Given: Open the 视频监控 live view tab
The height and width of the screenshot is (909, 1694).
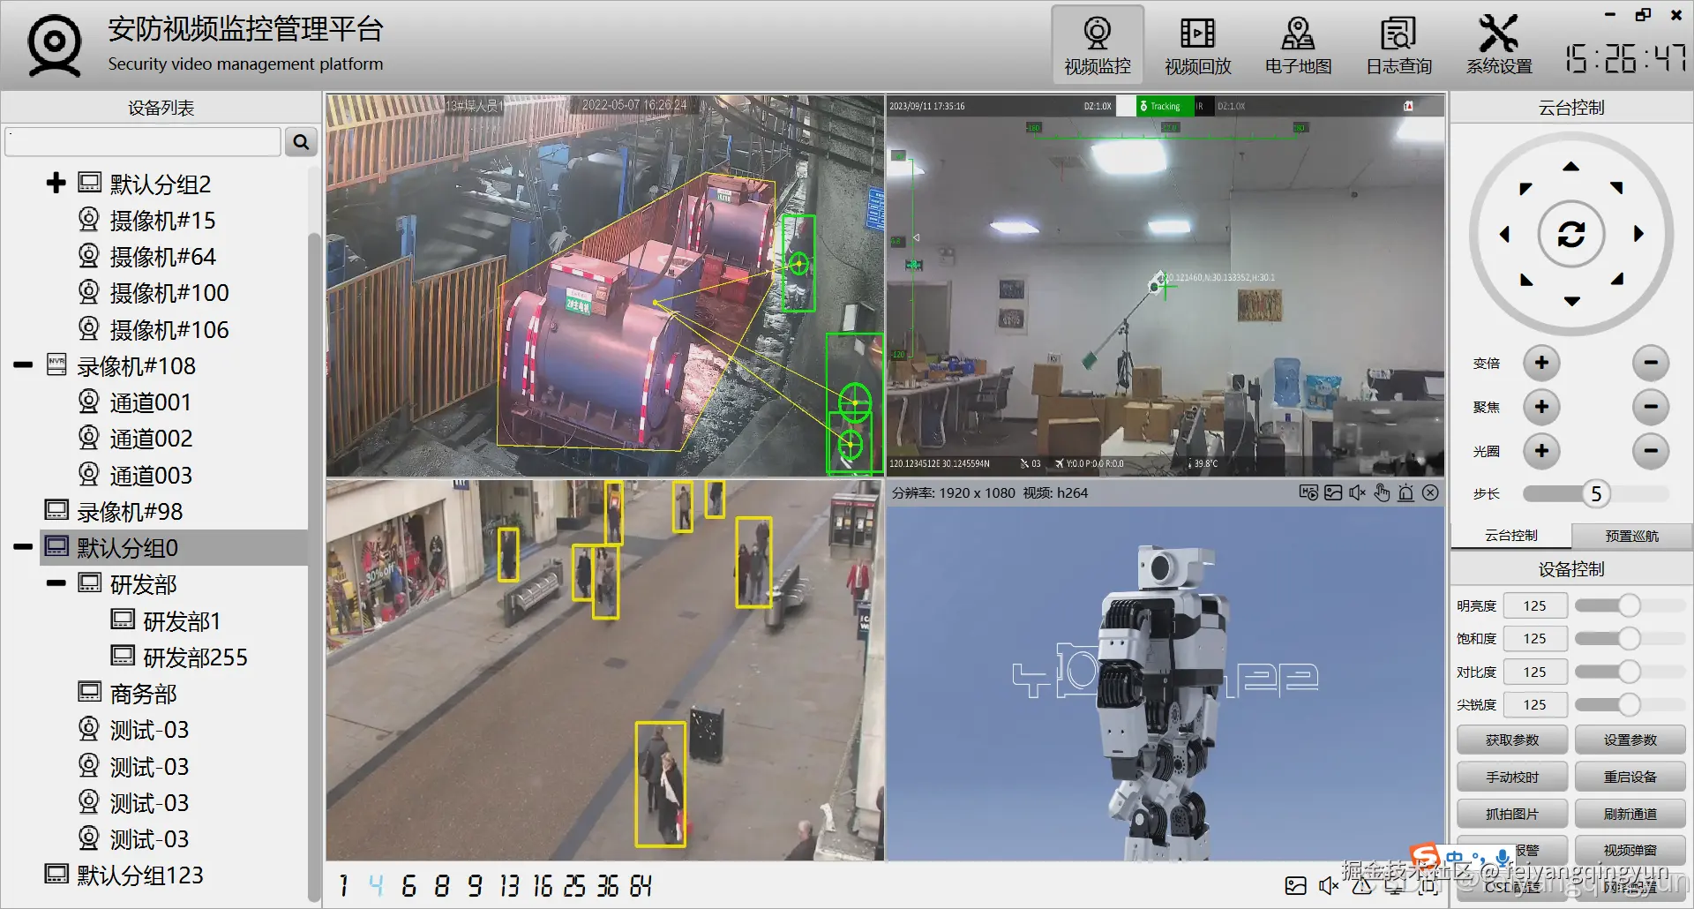Looking at the screenshot, I should [1098, 46].
